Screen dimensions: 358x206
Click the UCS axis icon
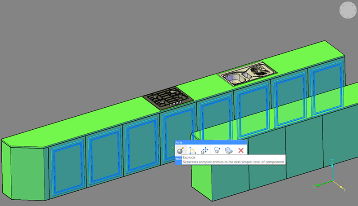(329, 175)
